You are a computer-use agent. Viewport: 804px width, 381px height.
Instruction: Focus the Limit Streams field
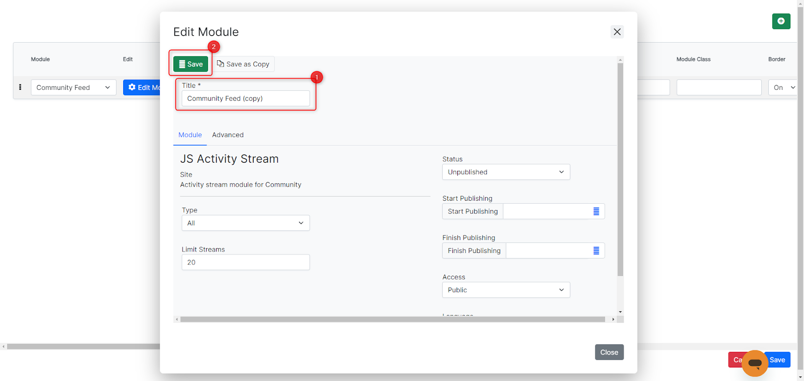pos(245,263)
